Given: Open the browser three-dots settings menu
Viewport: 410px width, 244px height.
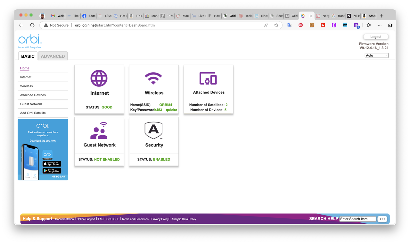Looking at the screenshot, I should [380, 25].
